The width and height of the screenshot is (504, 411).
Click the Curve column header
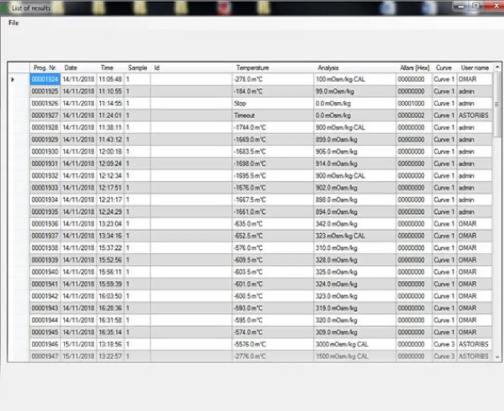pyautogui.click(x=443, y=68)
